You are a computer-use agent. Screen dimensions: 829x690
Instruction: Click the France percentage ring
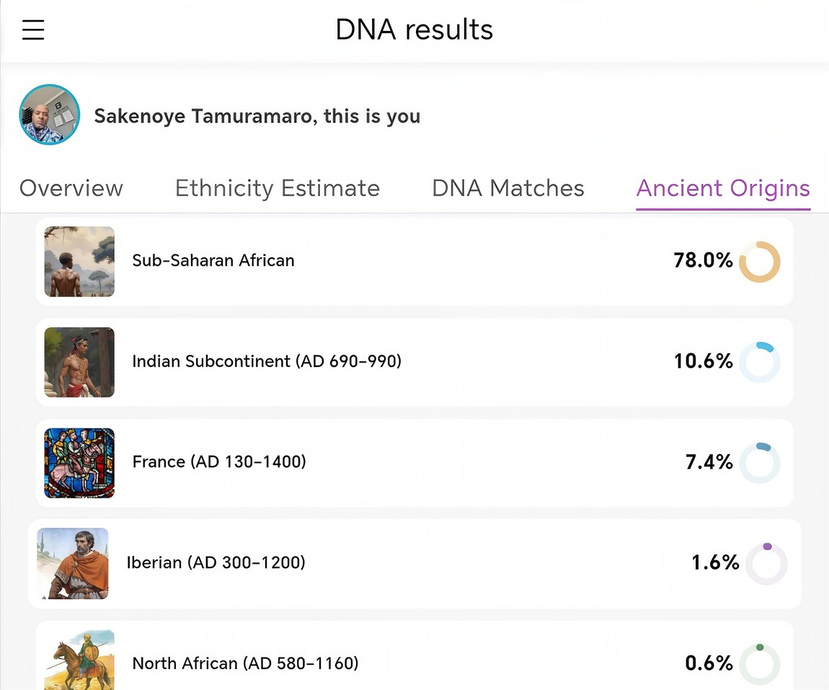click(x=760, y=462)
